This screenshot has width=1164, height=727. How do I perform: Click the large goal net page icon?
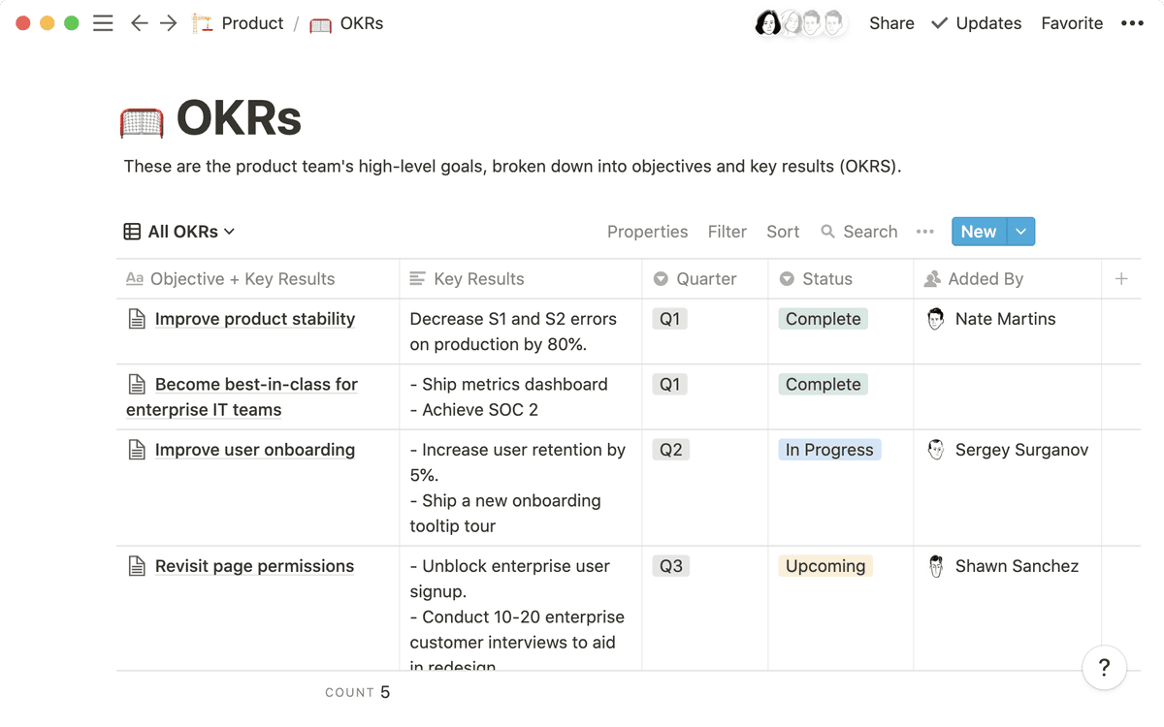(x=142, y=121)
